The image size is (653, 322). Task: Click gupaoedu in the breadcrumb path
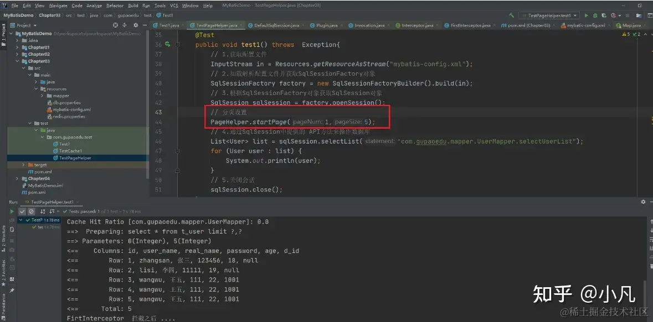128,15
